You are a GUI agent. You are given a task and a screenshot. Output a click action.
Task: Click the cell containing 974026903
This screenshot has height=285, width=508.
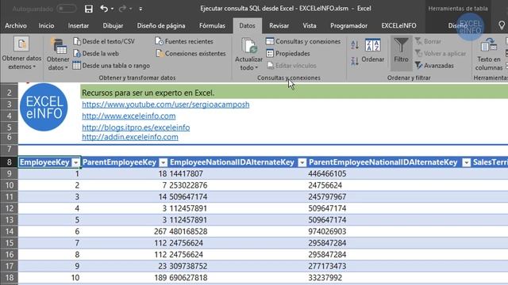[389, 231]
